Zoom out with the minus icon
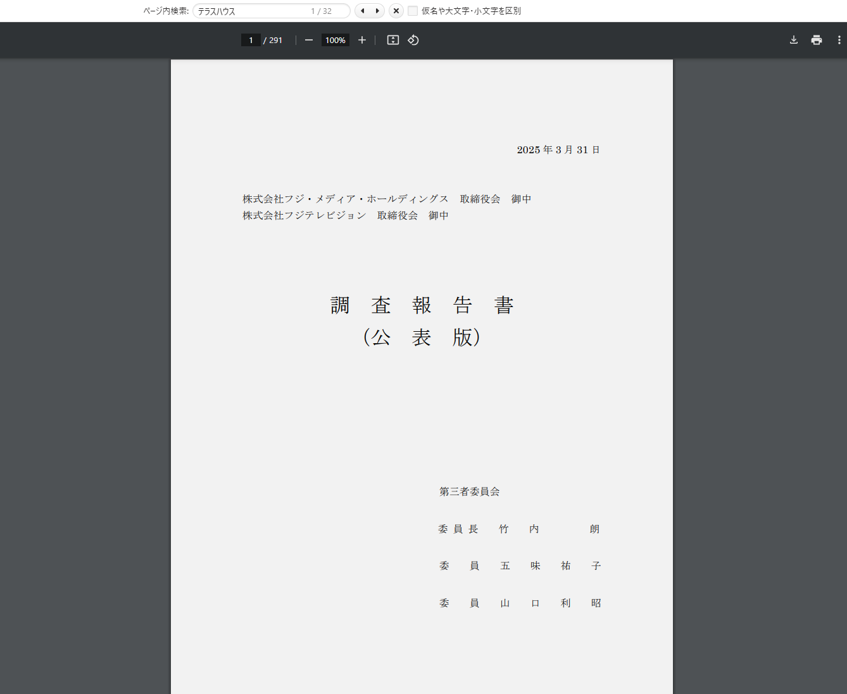847x694 pixels. pyautogui.click(x=309, y=40)
